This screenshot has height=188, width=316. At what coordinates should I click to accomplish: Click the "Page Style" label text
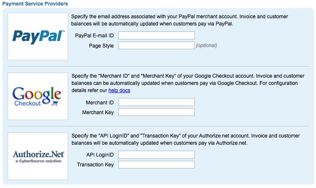tap(101, 46)
